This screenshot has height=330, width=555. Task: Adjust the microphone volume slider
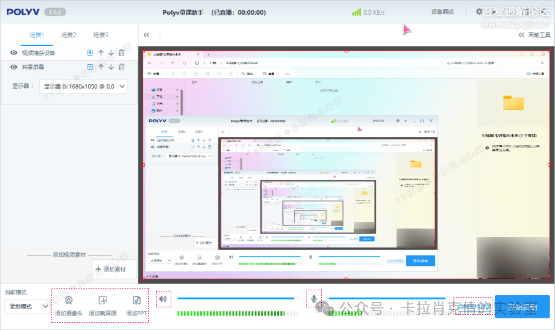(x=389, y=299)
